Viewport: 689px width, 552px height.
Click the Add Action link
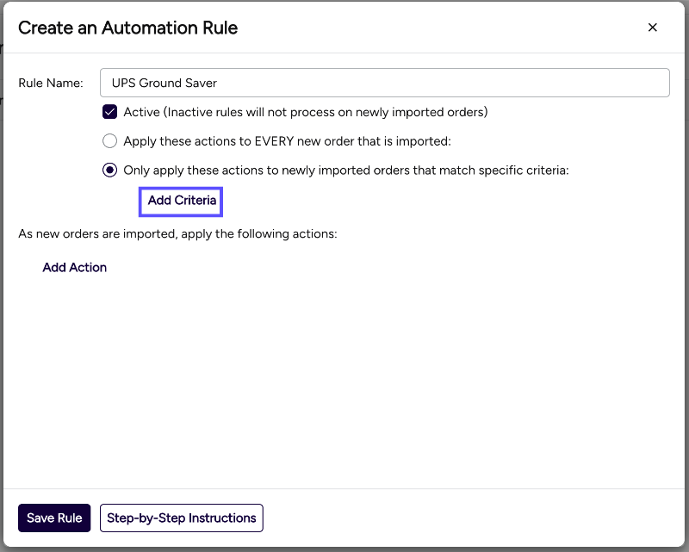(75, 268)
